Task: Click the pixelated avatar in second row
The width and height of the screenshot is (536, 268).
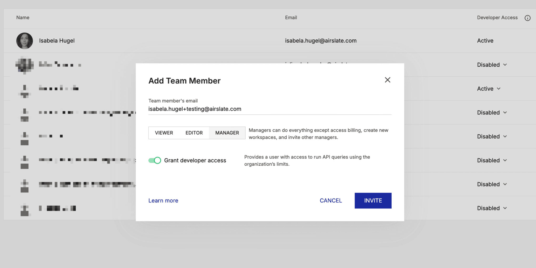Action: pyautogui.click(x=24, y=65)
